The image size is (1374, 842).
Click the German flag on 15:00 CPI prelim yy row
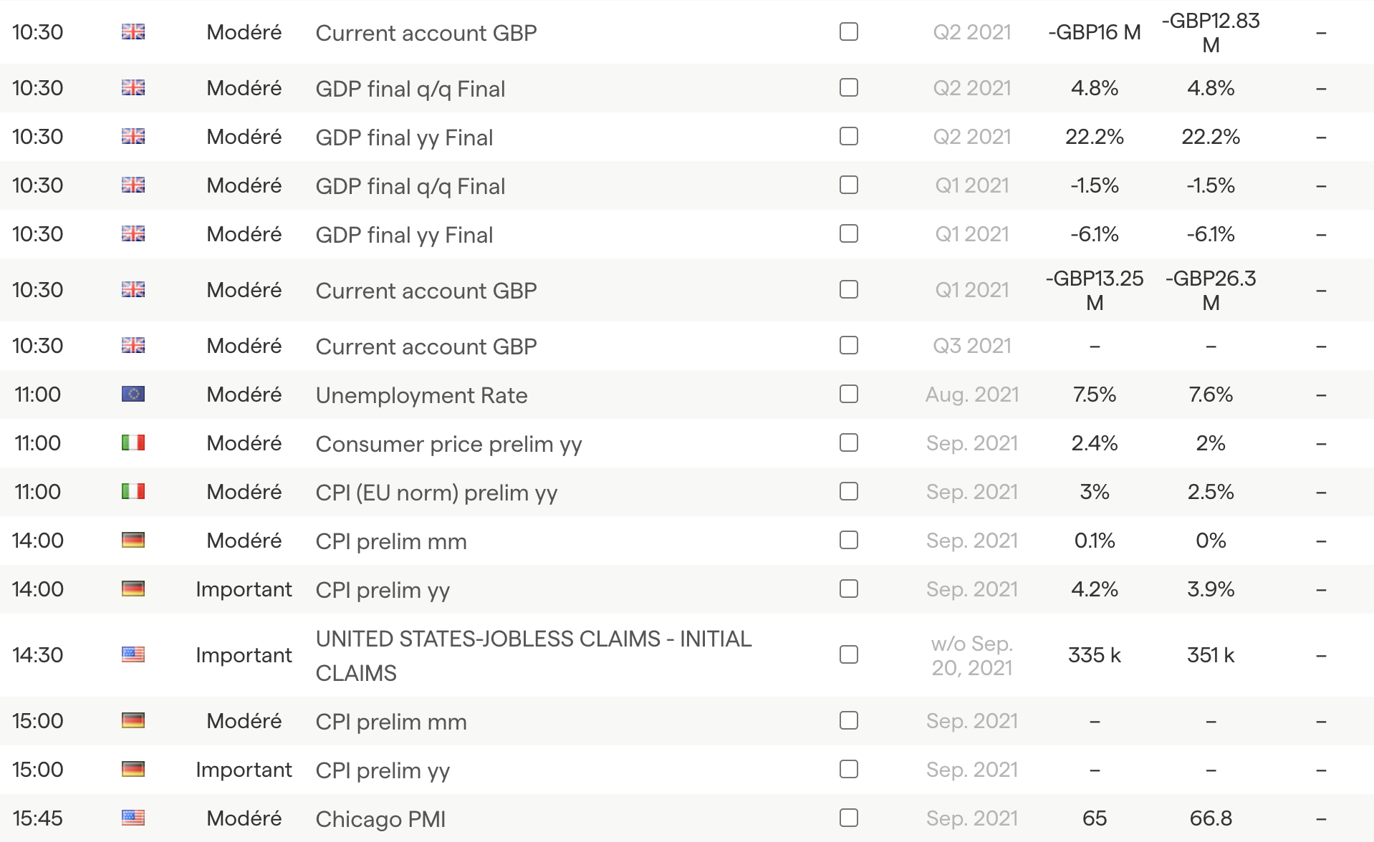point(133,770)
